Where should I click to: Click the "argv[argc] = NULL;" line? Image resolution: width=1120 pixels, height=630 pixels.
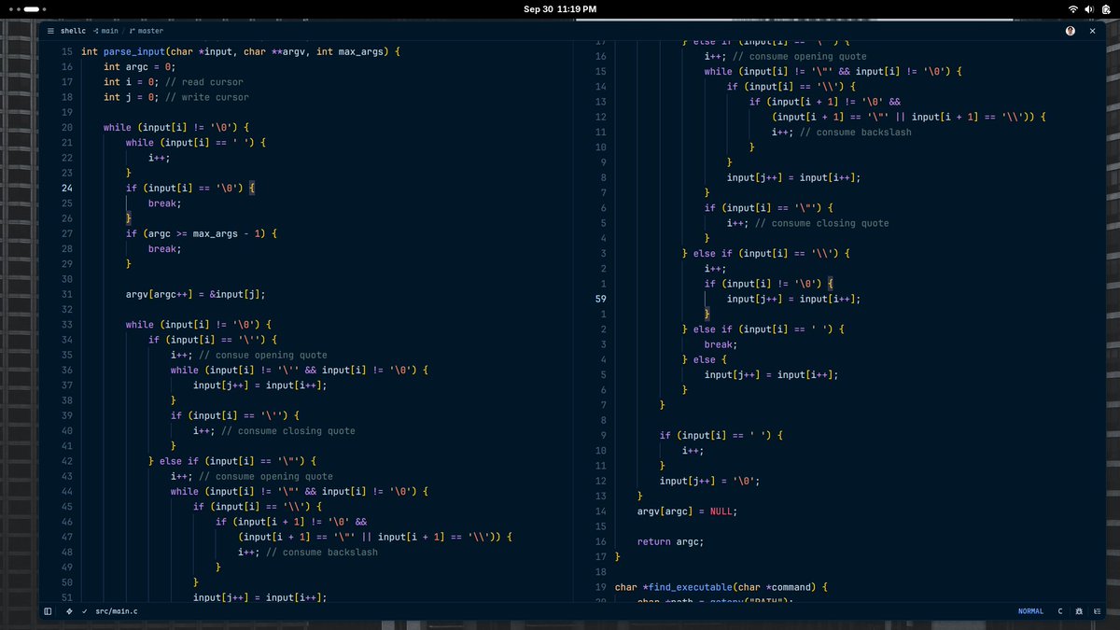[x=688, y=511]
